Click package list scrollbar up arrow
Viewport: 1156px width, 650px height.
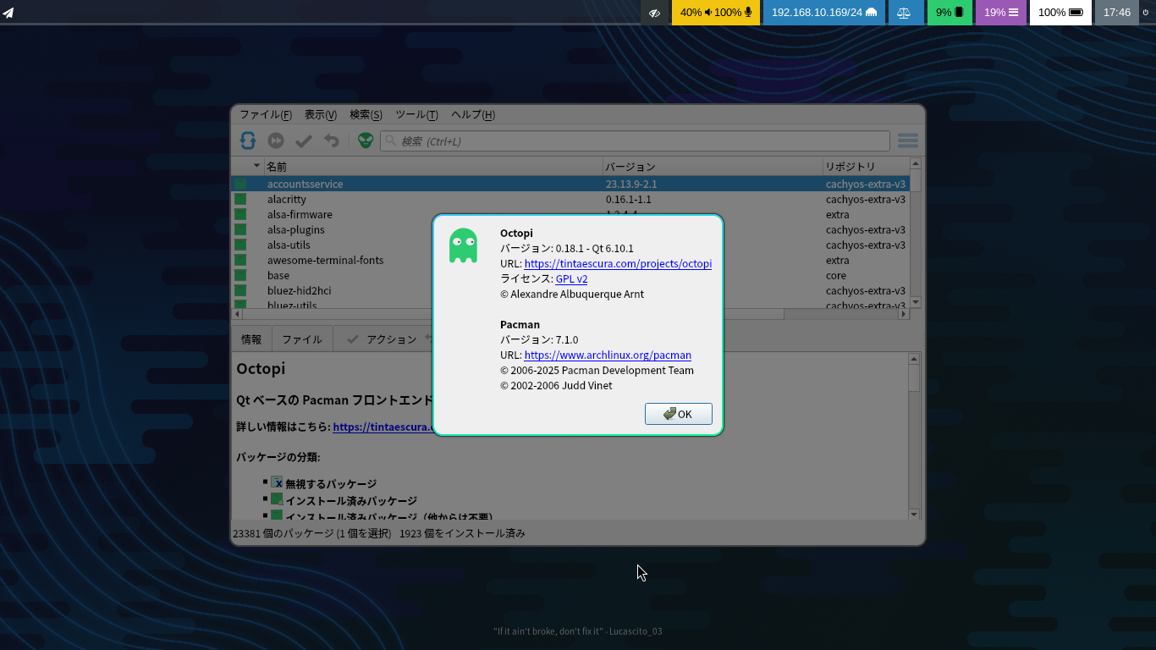pyautogui.click(x=915, y=163)
